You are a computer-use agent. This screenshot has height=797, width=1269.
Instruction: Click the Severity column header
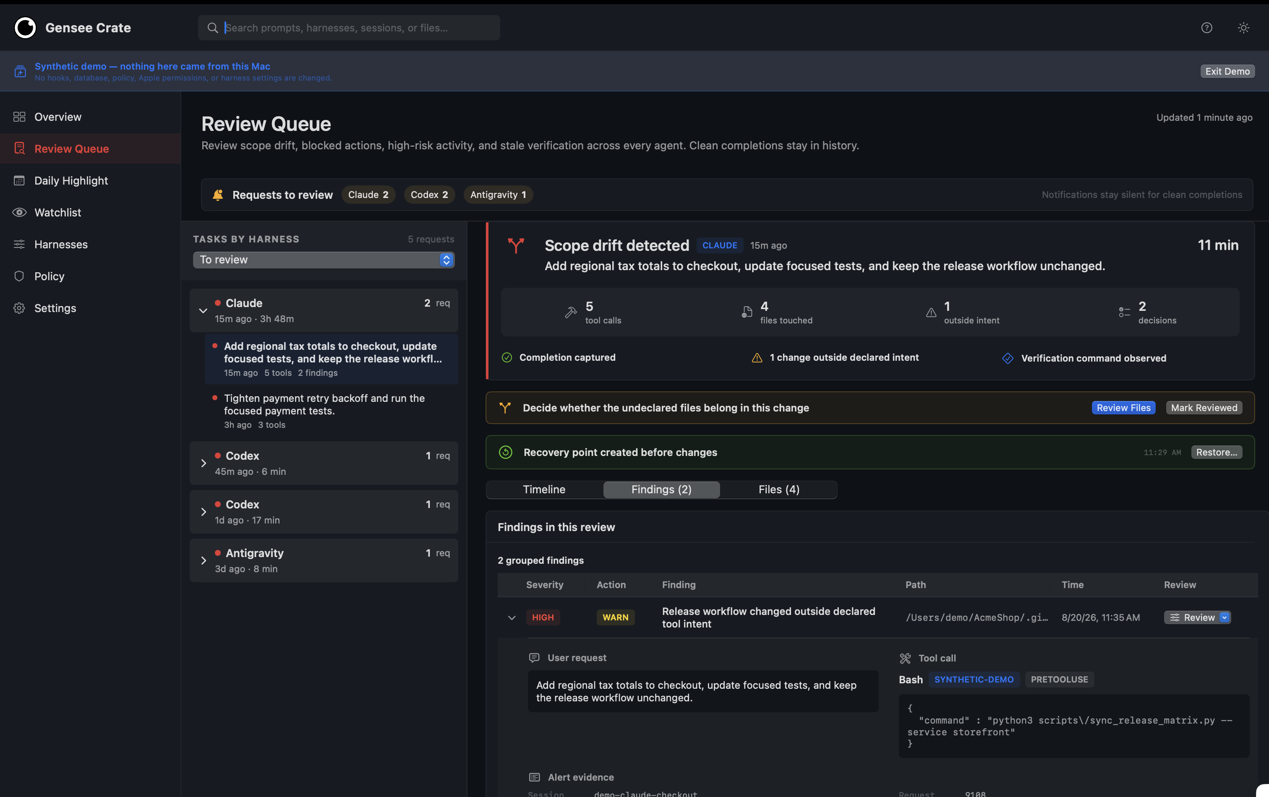point(544,585)
